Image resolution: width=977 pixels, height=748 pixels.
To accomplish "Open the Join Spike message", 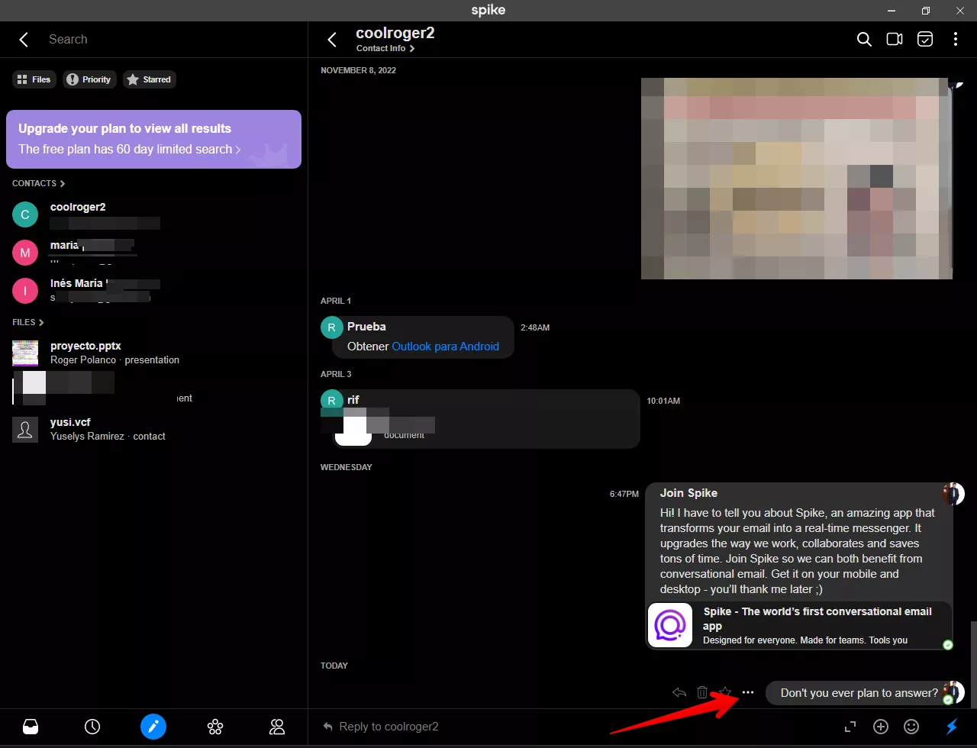I will pos(798,566).
